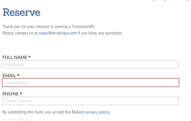
Task: Click the red asterisk beside EMAIL
Action: pyautogui.click(x=18, y=76)
